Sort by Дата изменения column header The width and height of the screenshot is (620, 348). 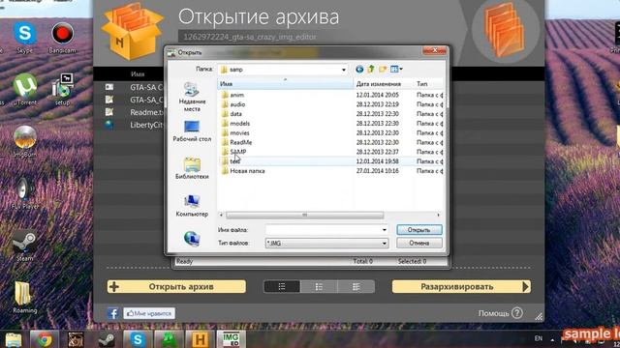384,84
